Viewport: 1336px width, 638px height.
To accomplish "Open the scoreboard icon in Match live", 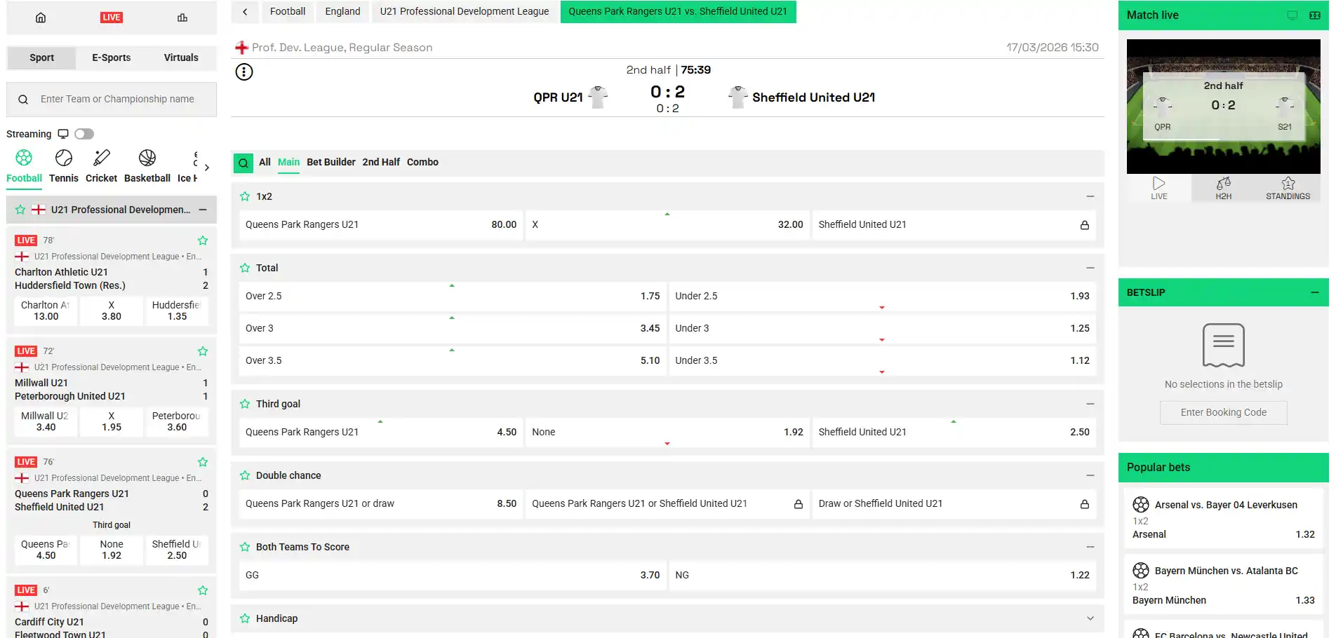I will [x=1315, y=15].
